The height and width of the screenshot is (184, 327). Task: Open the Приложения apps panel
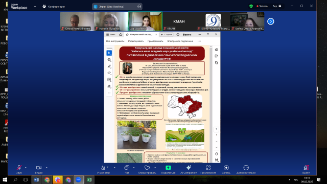(208, 169)
